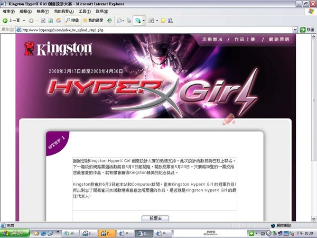Open the 作品上傳 navigation link
This screenshot has width=317, height=238.
245,39
